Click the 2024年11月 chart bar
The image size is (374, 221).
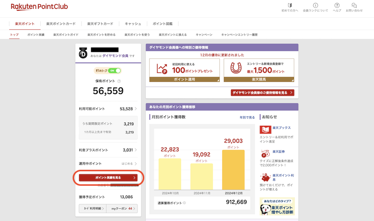tap(201, 177)
